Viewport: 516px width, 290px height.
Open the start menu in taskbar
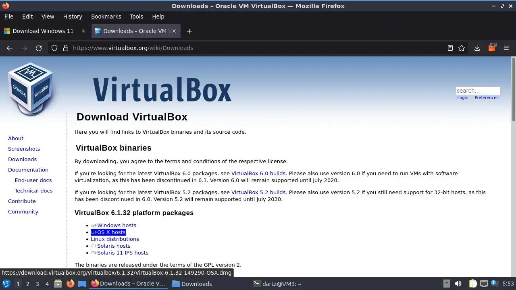click(6, 284)
